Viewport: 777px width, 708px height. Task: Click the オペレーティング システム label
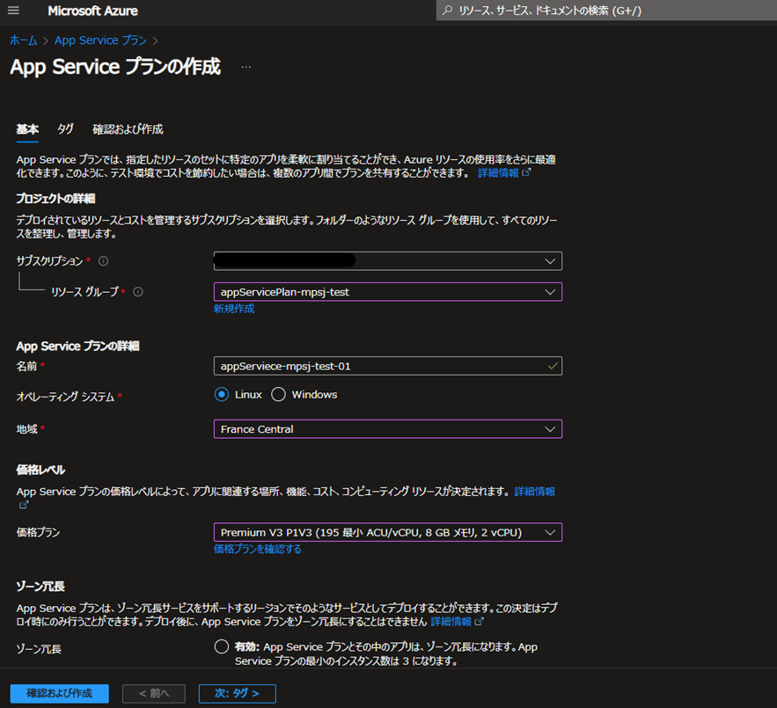pyautogui.click(x=65, y=397)
